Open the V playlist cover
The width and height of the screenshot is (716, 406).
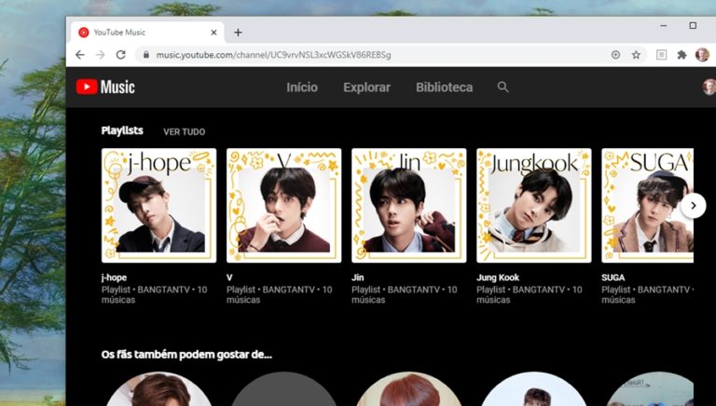point(283,205)
